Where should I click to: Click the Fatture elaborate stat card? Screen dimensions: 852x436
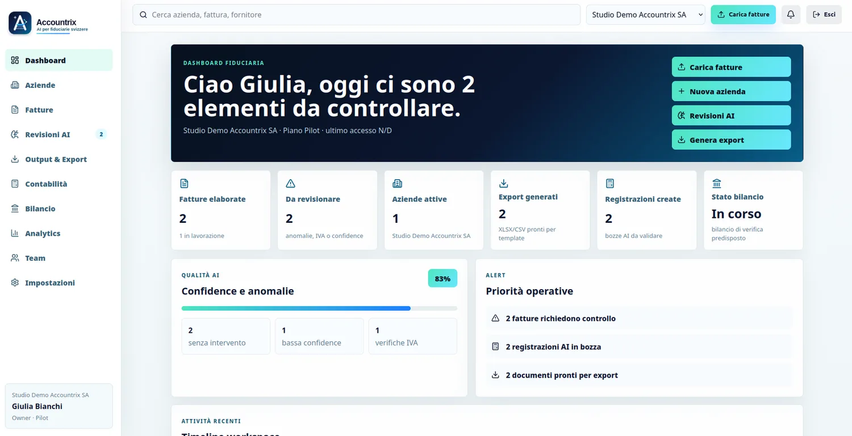click(221, 210)
